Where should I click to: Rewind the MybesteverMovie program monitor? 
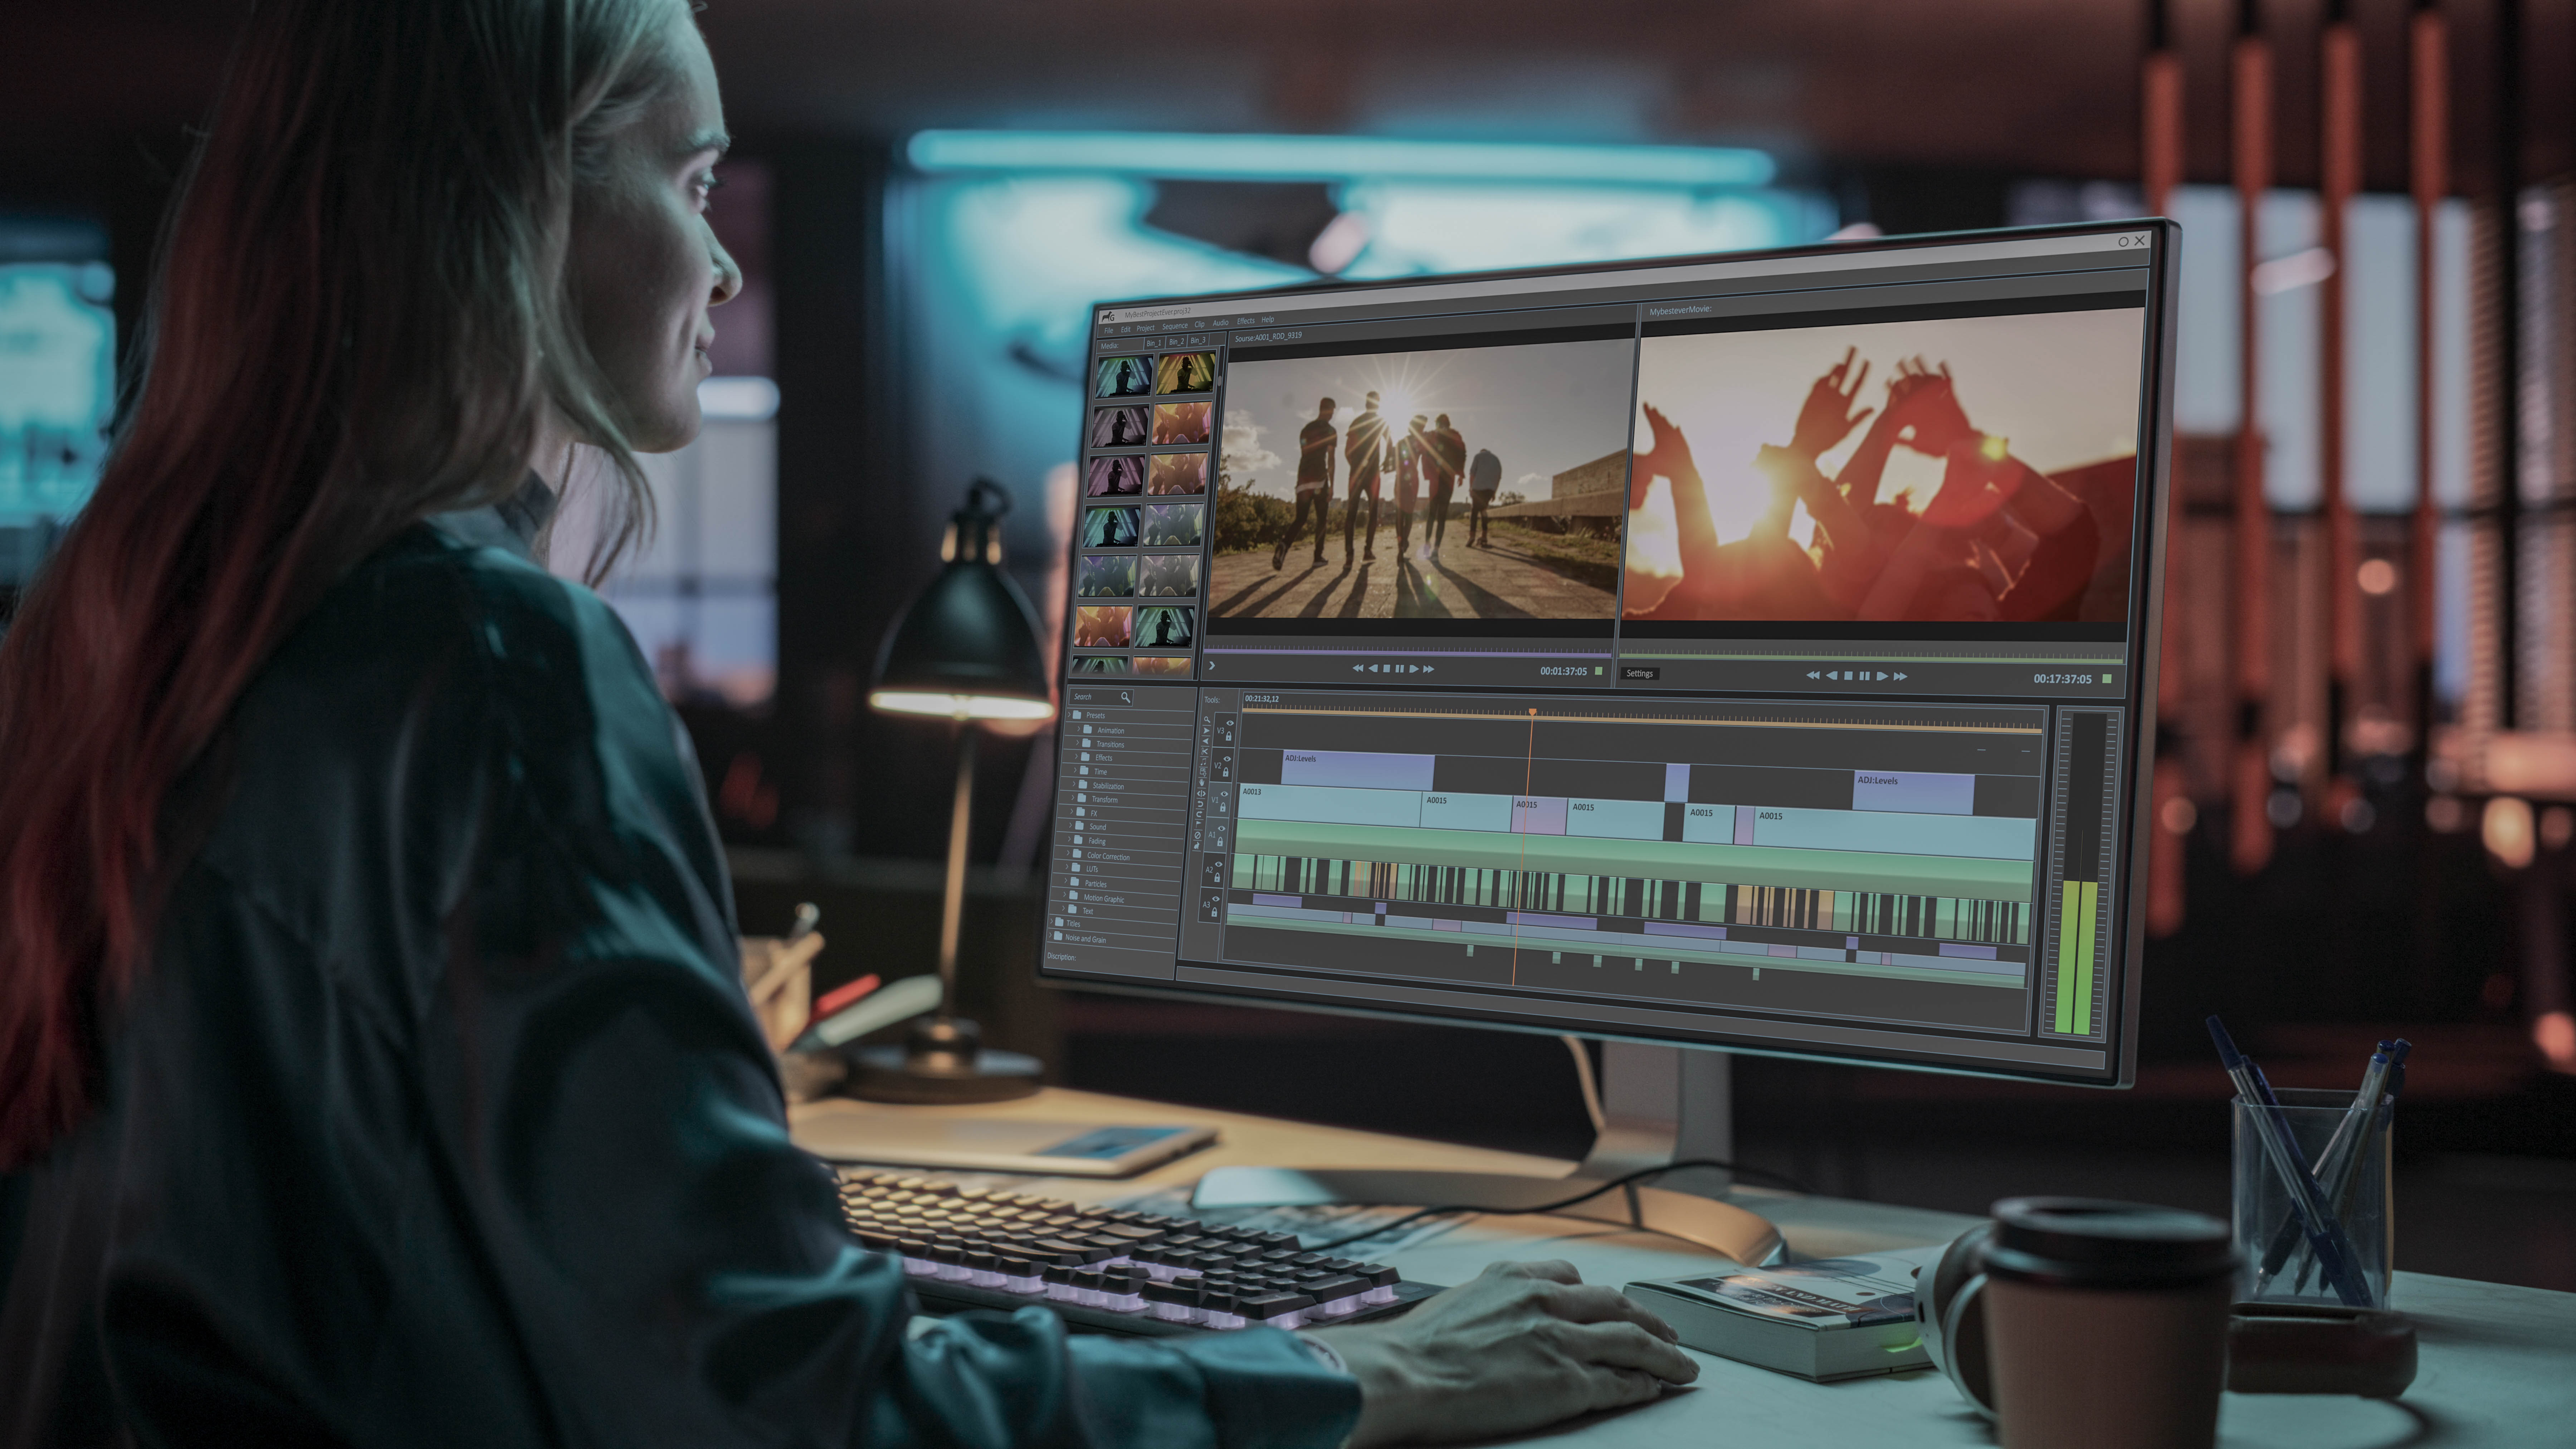tap(1813, 675)
